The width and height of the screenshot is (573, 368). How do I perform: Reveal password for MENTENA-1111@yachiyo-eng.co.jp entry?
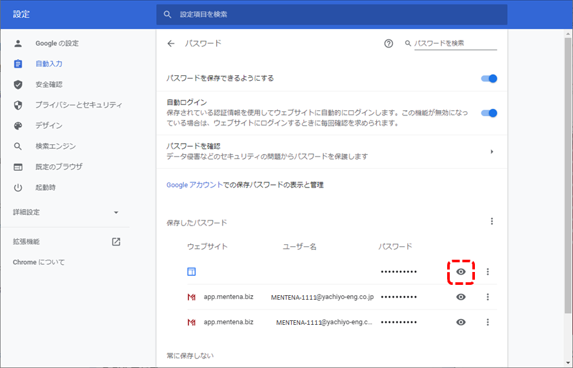(x=461, y=297)
